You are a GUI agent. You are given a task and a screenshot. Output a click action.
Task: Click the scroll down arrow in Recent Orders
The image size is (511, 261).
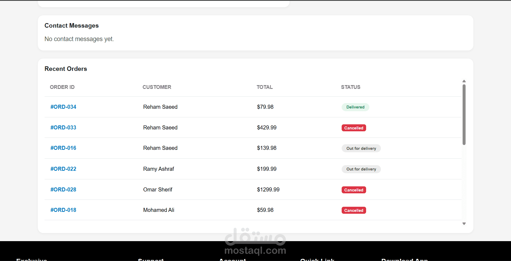pyautogui.click(x=464, y=224)
